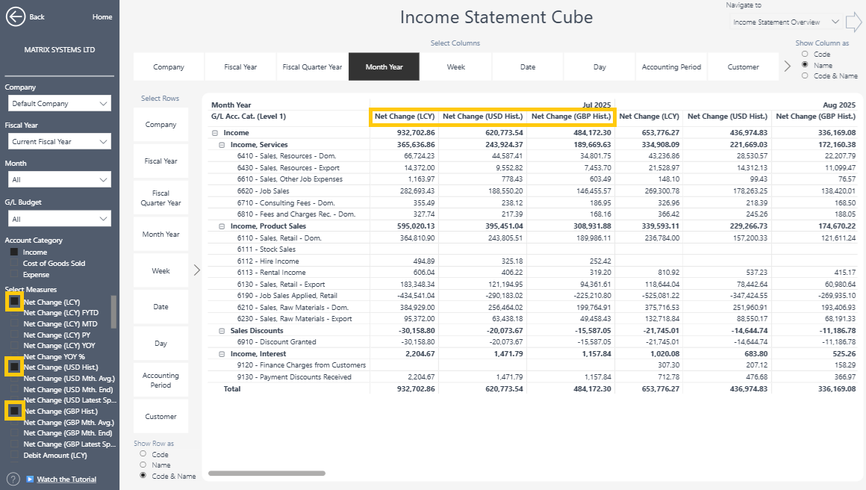Click the tutorial video play icon
Screen dimensions: 866x490
click(30, 480)
